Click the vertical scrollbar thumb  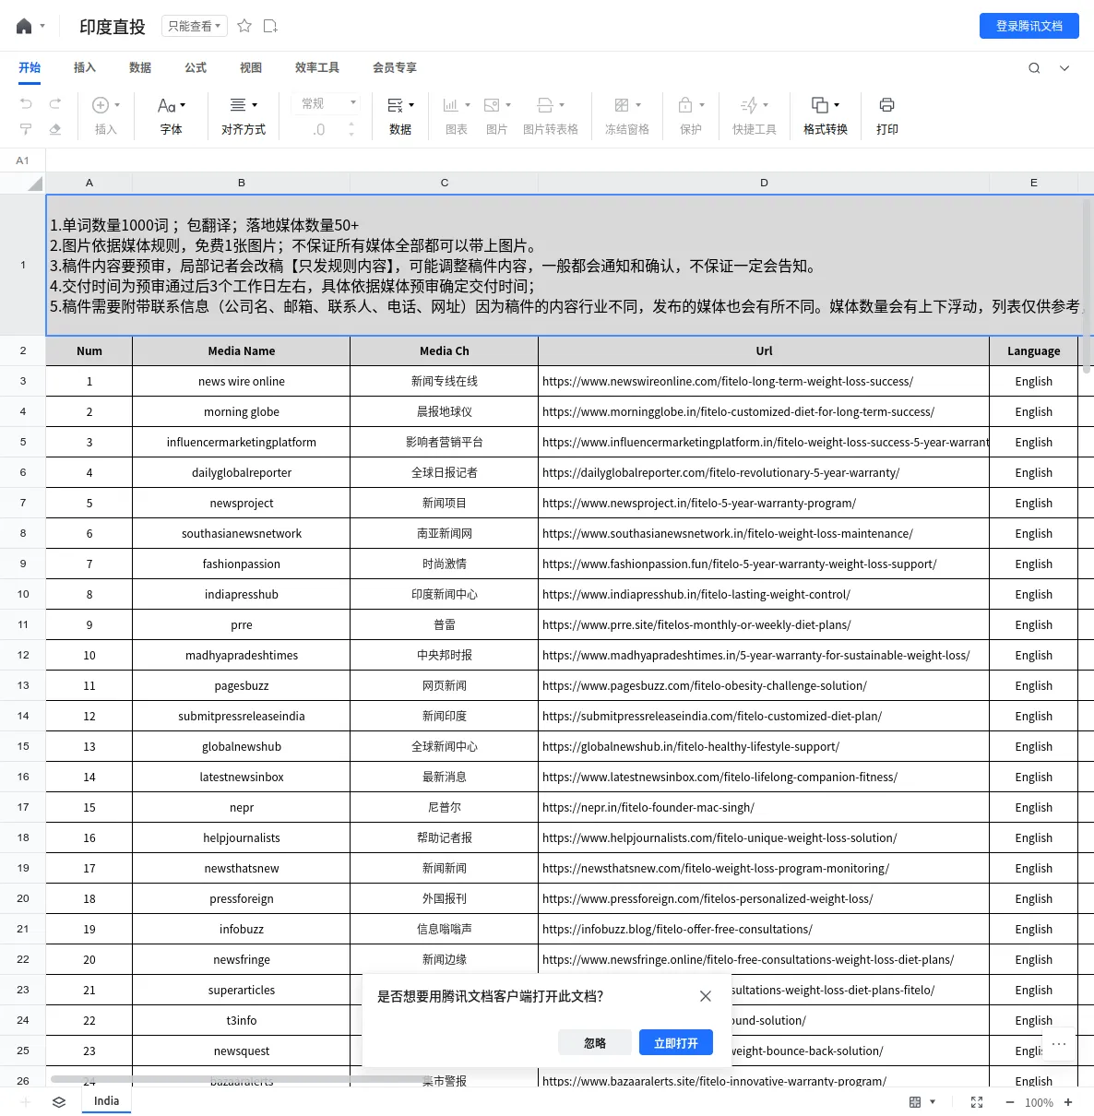(1087, 286)
